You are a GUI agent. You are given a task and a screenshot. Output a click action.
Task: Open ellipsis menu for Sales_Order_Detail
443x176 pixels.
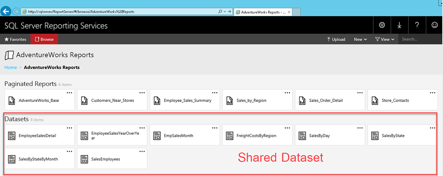coord(360,93)
